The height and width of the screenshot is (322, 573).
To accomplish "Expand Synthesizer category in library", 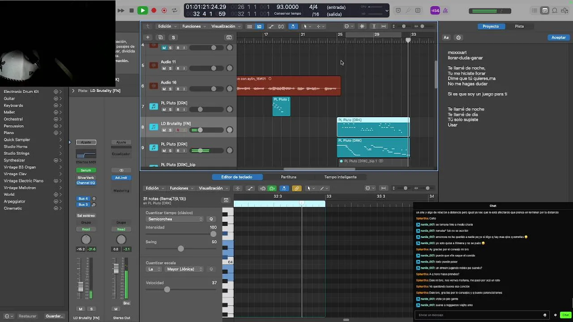I will [x=60, y=160].
